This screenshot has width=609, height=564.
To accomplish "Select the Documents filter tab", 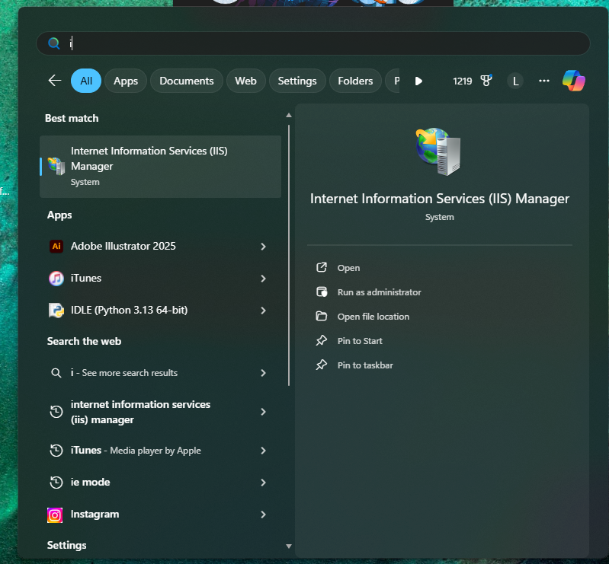I will pyautogui.click(x=187, y=81).
